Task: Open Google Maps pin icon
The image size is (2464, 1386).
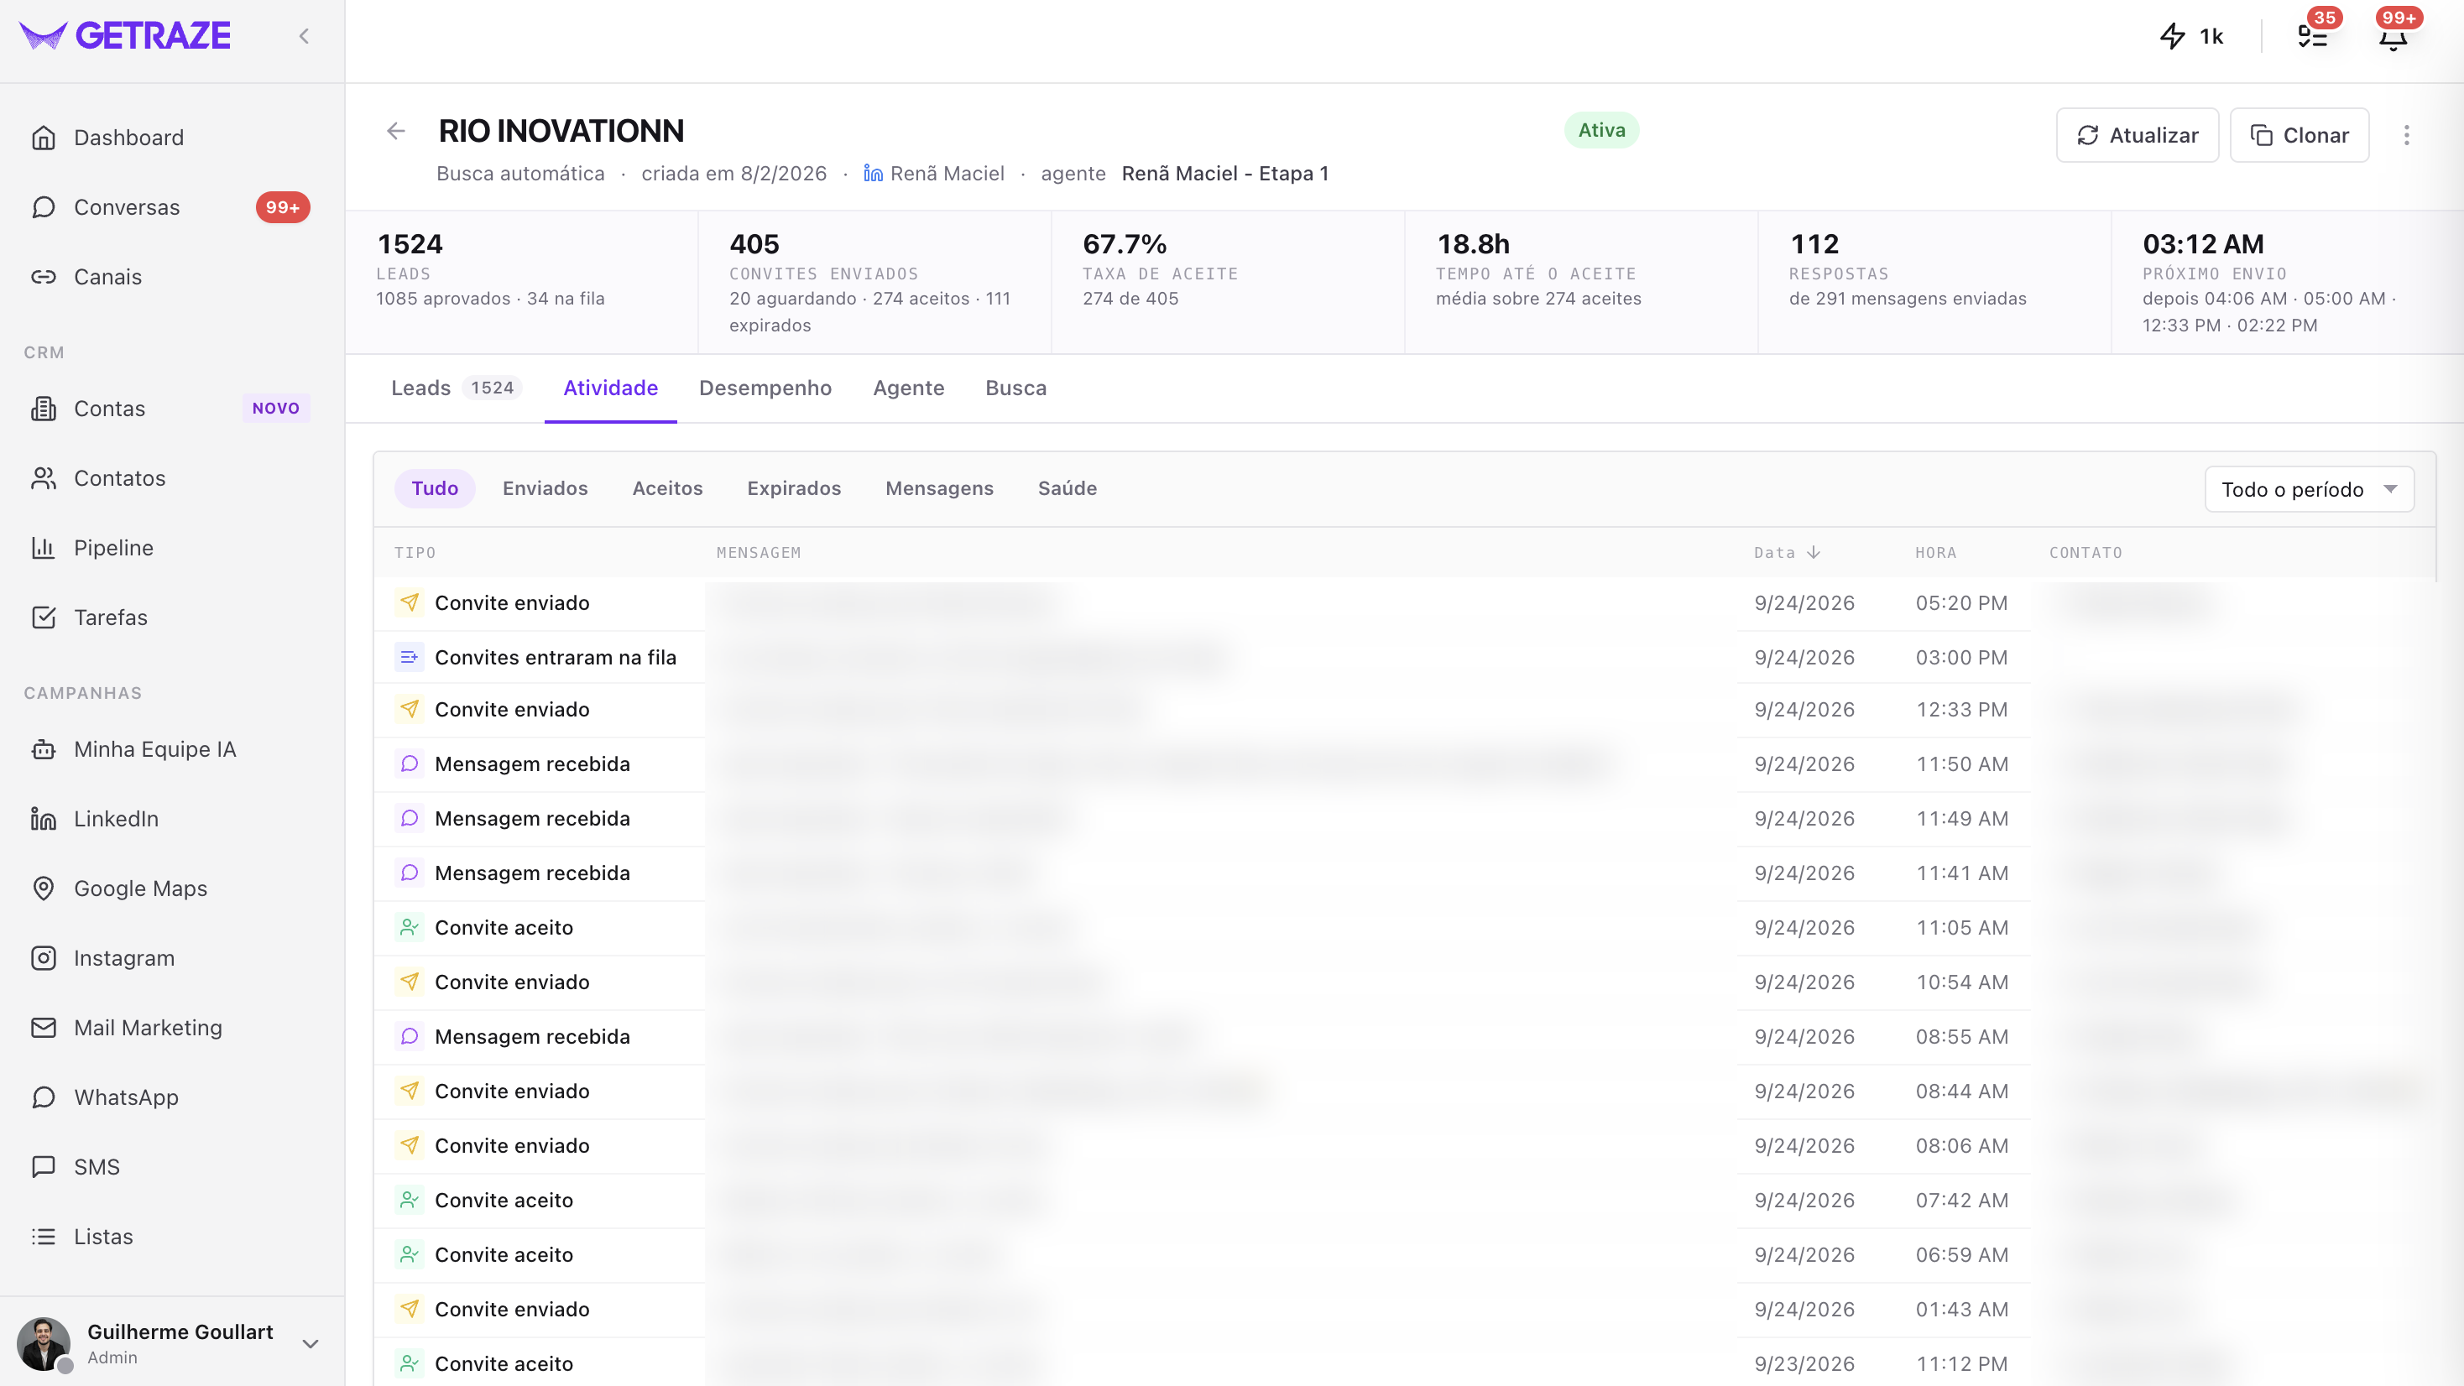Action: click(43, 888)
